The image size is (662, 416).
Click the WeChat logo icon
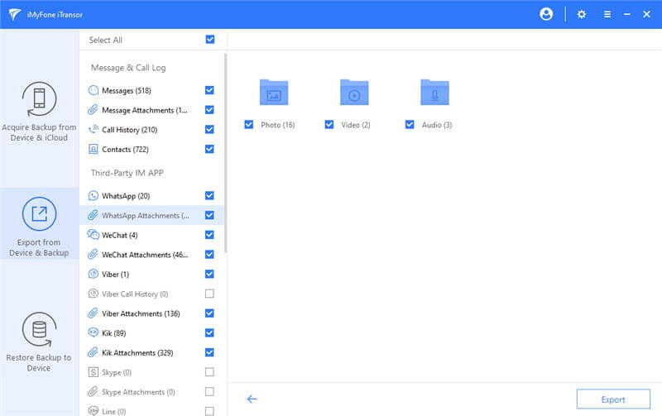tap(94, 235)
